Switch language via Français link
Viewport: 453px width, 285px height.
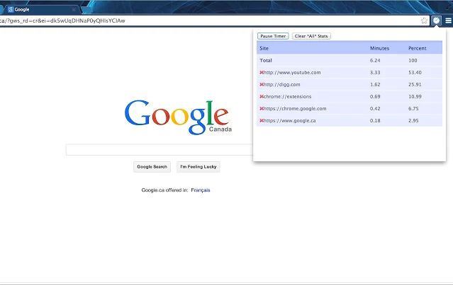[x=201, y=190]
